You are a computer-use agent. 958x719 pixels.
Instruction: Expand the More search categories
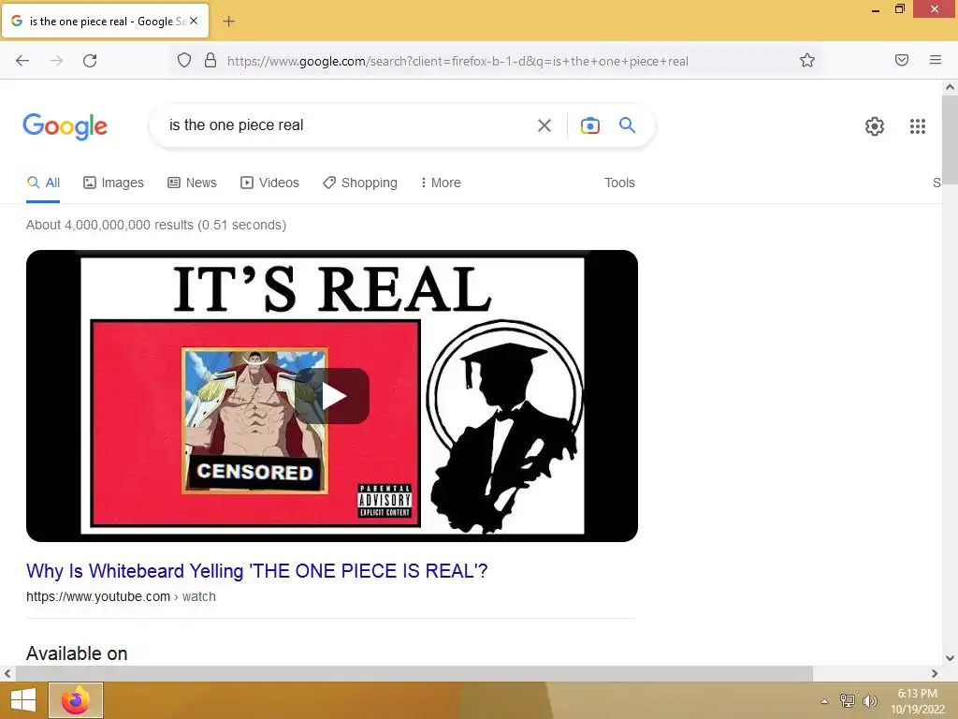tap(441, 183)
